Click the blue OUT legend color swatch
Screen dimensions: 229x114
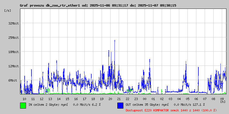coord(120,105)
